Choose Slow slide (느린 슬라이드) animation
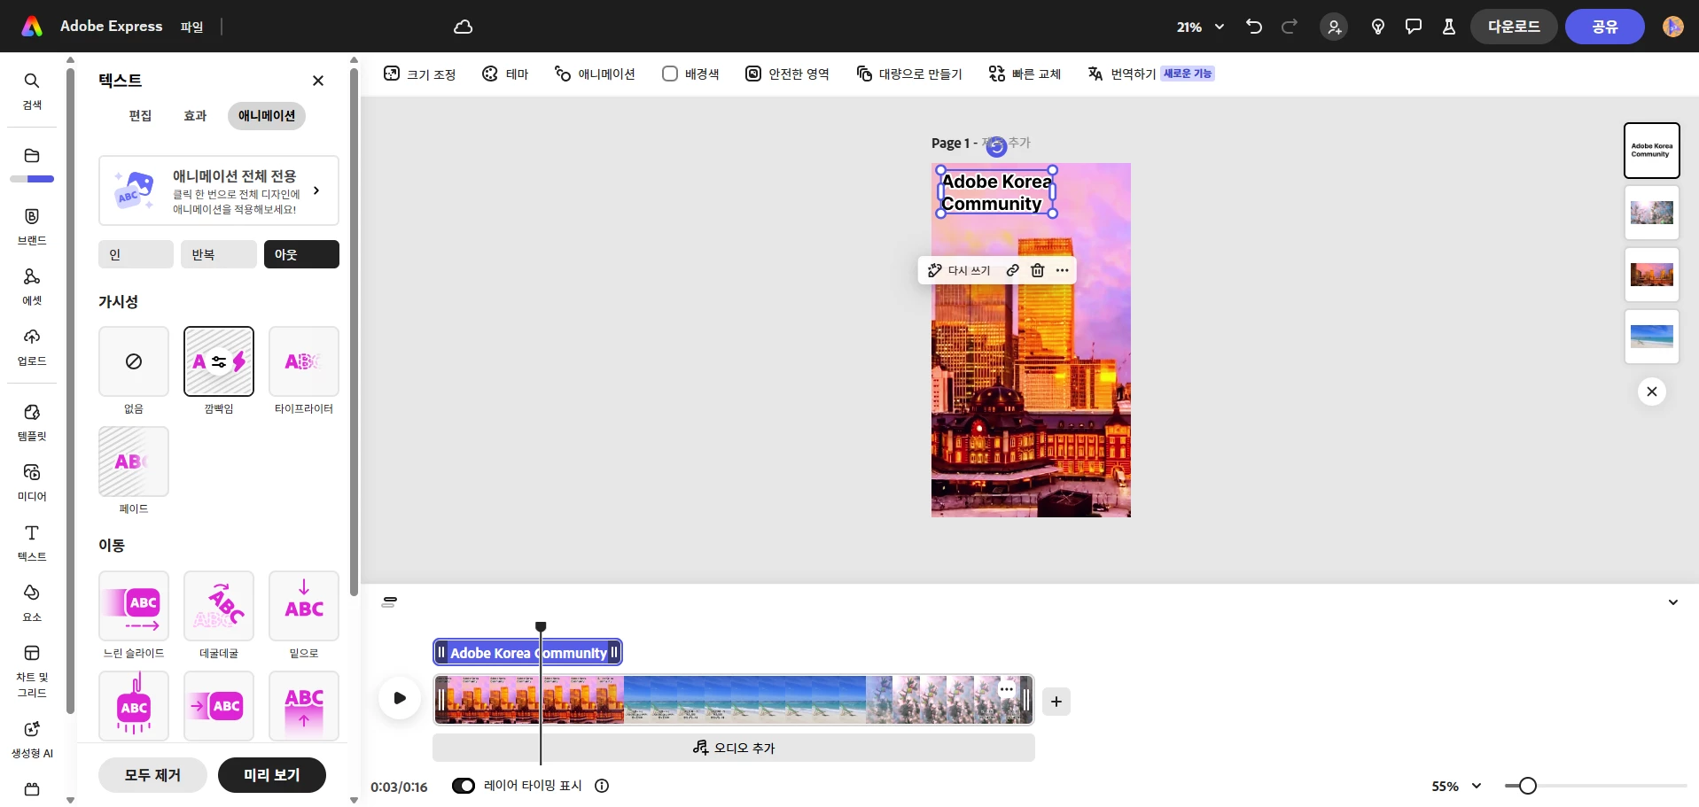The image size is (1699, 807). click(134, 606)
